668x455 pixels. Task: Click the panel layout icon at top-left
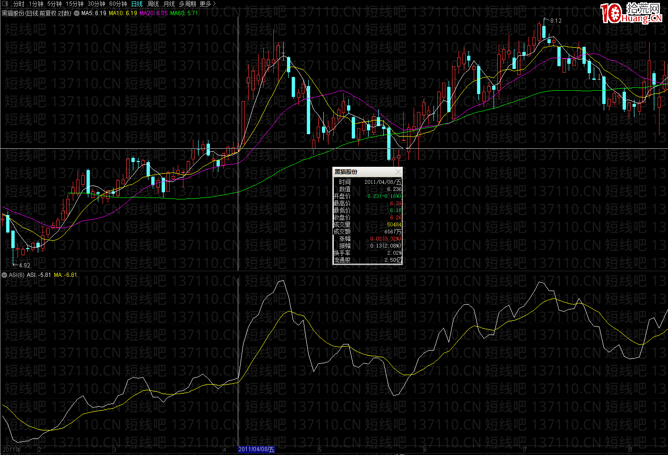pos(5,4)
